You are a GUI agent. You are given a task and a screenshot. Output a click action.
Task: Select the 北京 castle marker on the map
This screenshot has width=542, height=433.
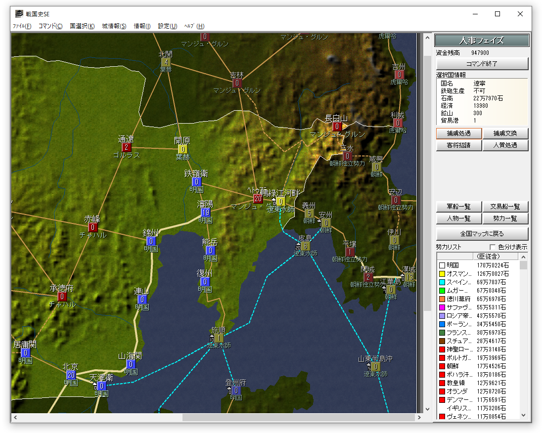(x=71, y=375)
